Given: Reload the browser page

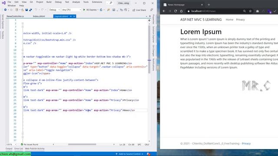Looking at the screenshot, I should 175,11.
